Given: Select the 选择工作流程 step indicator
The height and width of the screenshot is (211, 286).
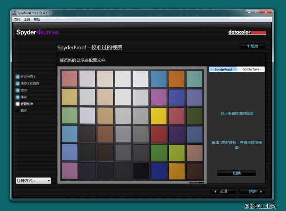Looking at the screenshot, I should (x=27, y=83).
